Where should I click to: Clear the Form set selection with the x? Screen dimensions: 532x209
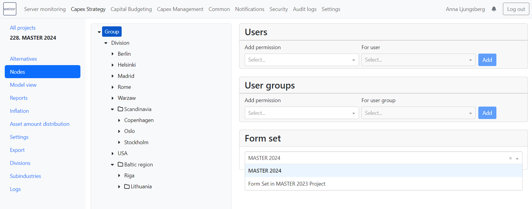pyautogui.click(x=510, y=158)
